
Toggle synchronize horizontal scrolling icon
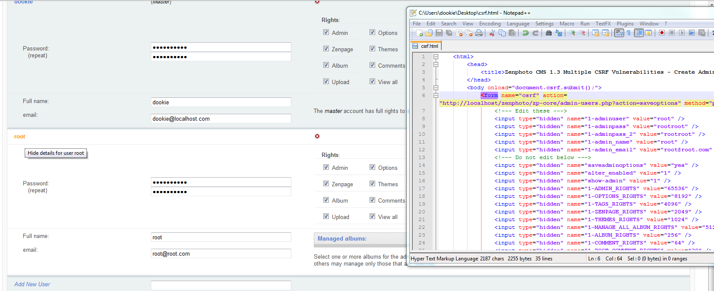(x=605, y=33)
